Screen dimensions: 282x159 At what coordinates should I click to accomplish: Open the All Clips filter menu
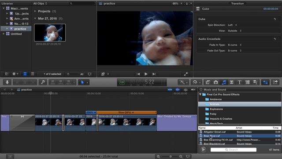tap(40, 4)
